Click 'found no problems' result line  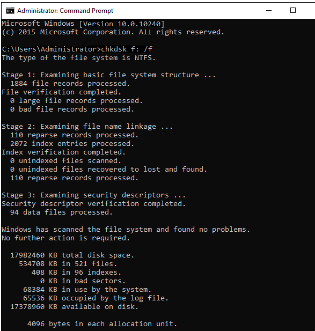click(x=126, y=230)
